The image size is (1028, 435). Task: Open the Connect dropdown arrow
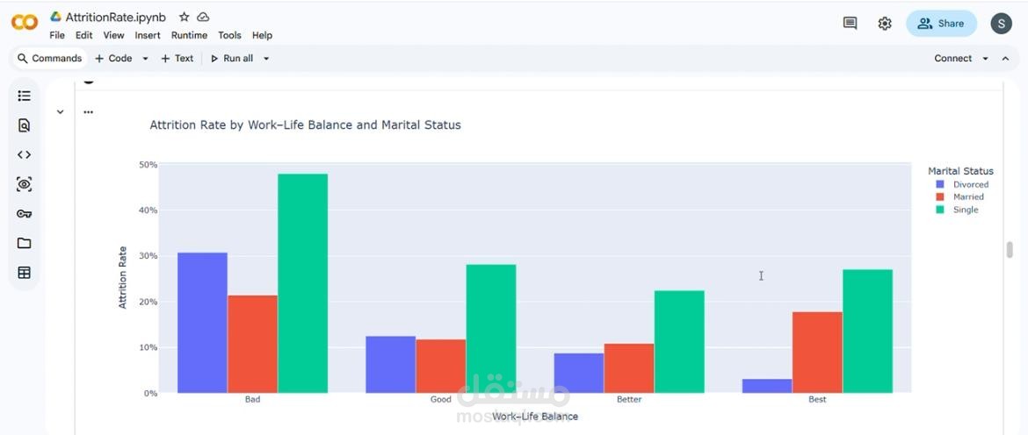pos(985,58)
